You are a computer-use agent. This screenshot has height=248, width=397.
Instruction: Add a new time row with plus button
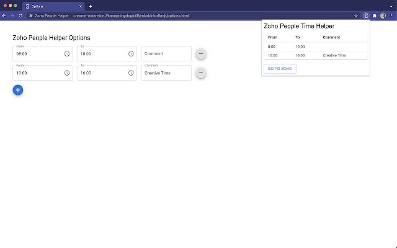18,90
